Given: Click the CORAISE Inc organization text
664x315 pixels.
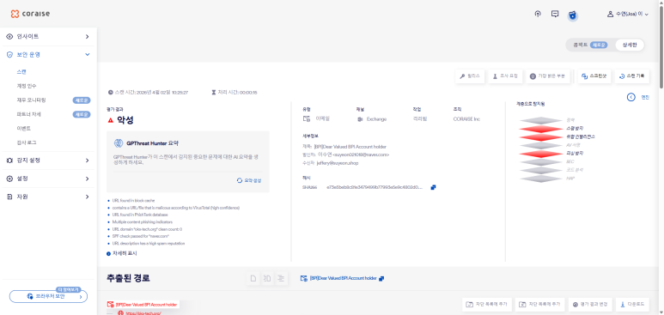Looking at the screenshot, I should click(x=466, y=119).
